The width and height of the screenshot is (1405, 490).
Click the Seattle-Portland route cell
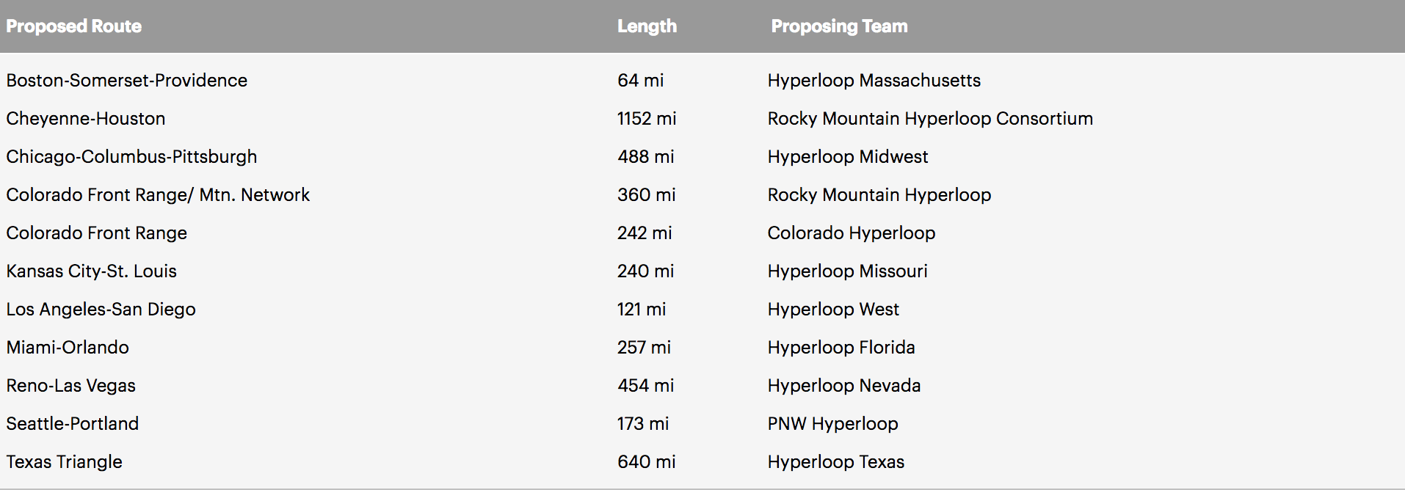pos(72,423)
